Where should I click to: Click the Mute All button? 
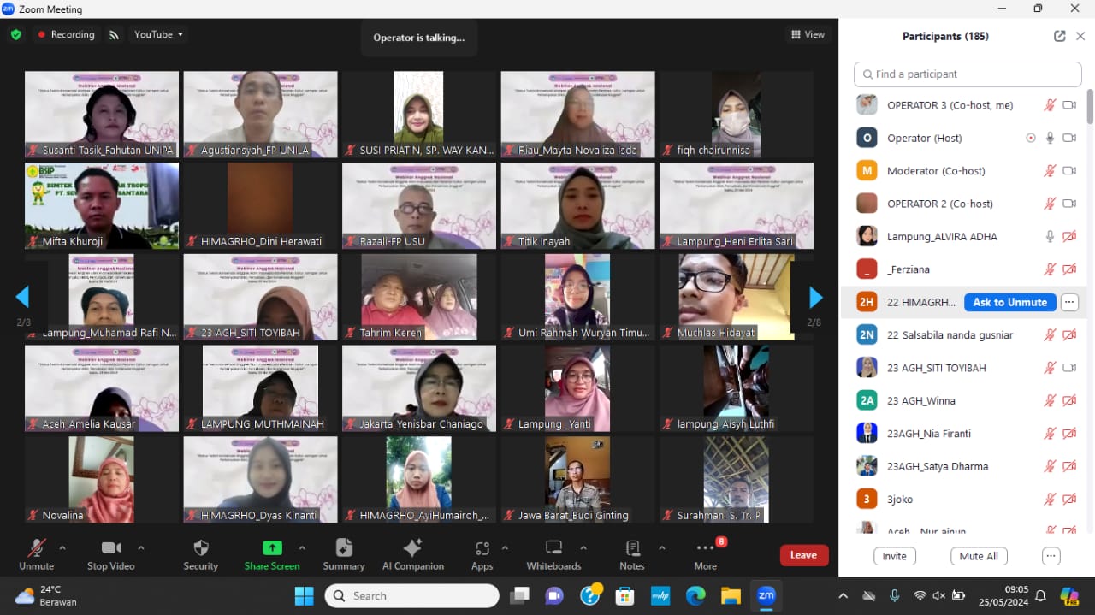click(x=978, y=556)
